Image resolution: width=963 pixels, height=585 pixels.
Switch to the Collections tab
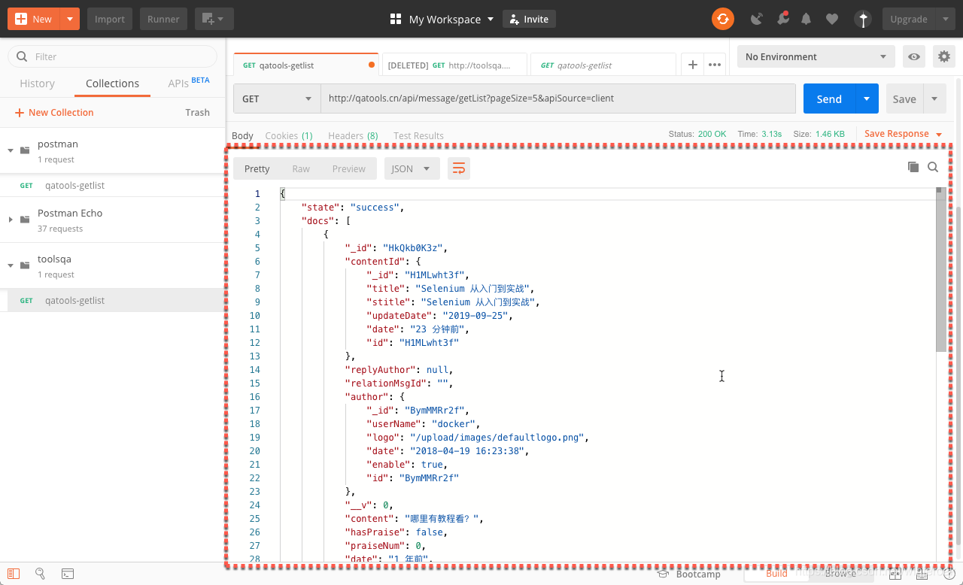point(112,83)
